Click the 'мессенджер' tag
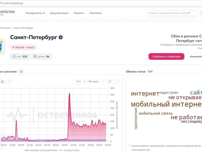This screenshot has height=152, width=202. (192, 121)
